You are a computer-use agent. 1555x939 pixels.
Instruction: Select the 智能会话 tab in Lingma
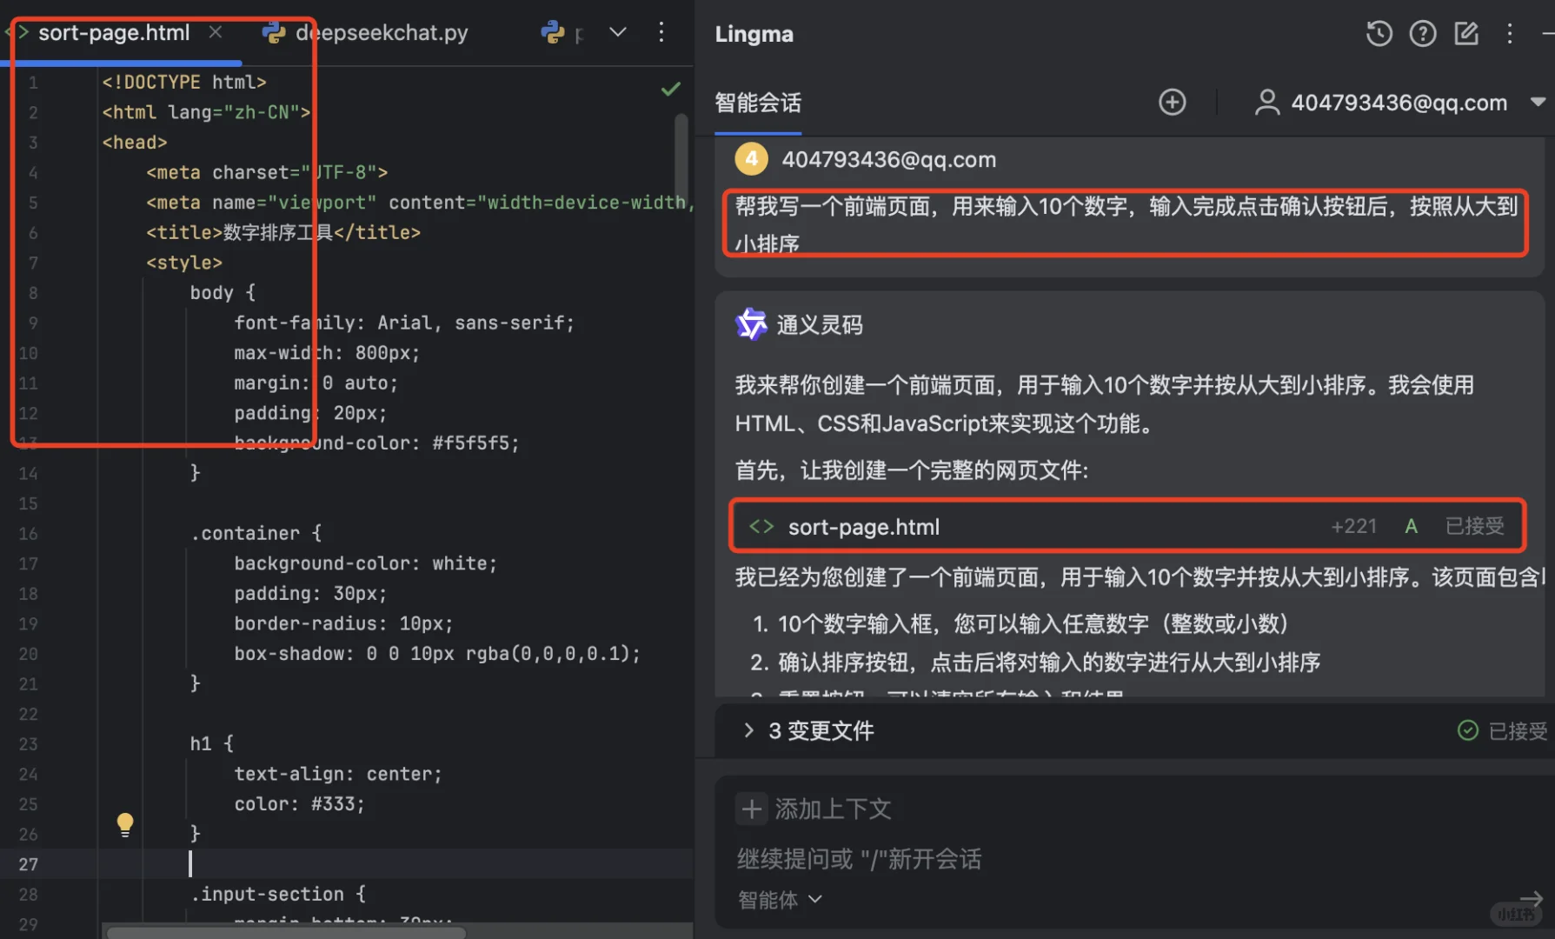[x=757, y=103]
